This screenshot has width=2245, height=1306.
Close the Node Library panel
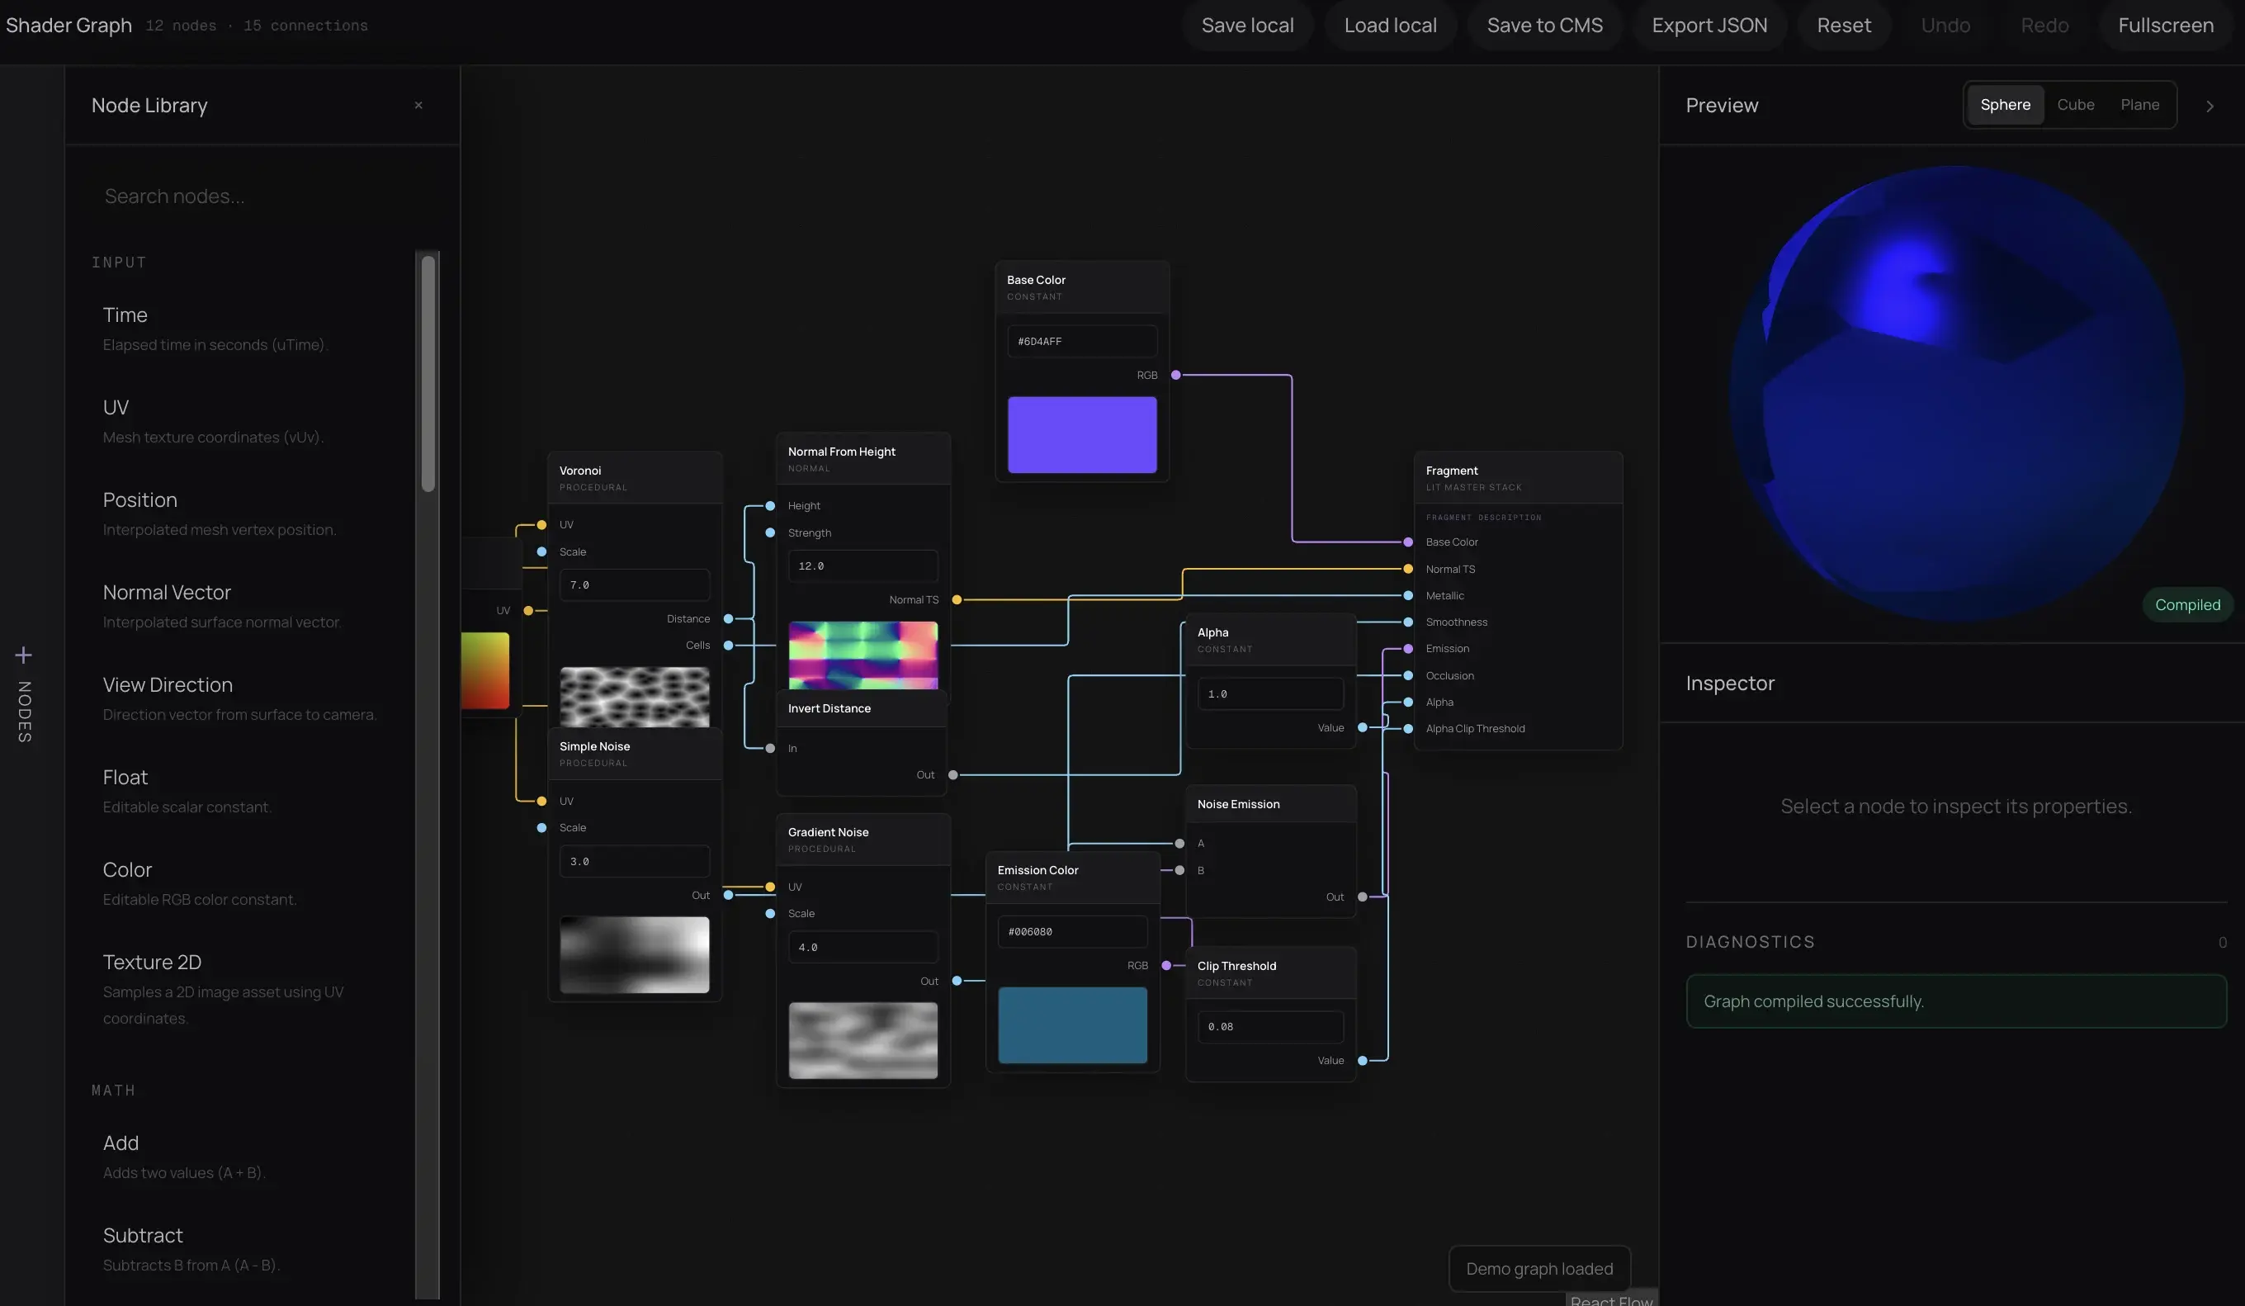coord(418,105)
